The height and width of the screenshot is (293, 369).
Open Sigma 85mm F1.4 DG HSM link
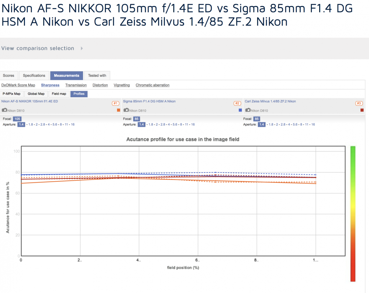point(149,101)
